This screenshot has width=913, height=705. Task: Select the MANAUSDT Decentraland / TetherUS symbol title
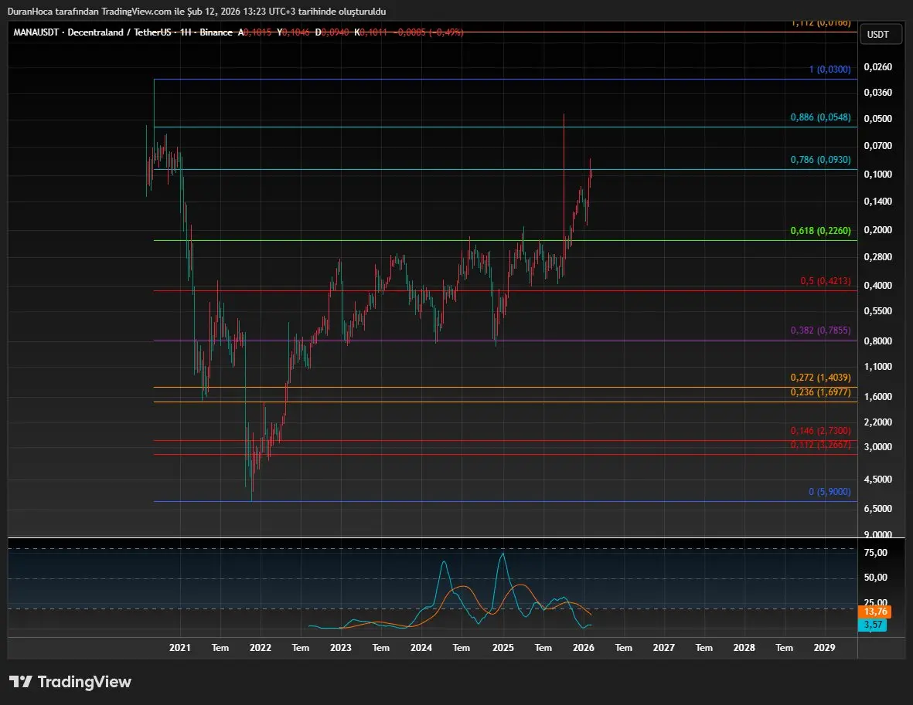point(92,32)
